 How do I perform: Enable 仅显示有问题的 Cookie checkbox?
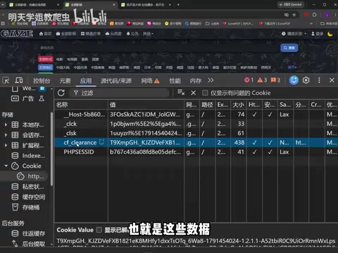205,93
